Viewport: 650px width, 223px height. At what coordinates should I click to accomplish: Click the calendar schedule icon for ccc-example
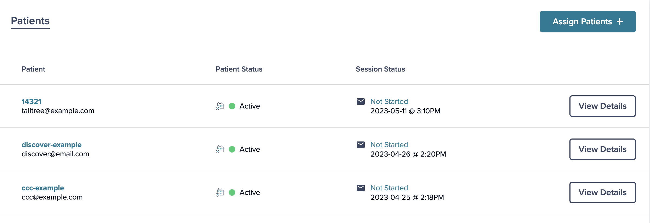point(220,192)
